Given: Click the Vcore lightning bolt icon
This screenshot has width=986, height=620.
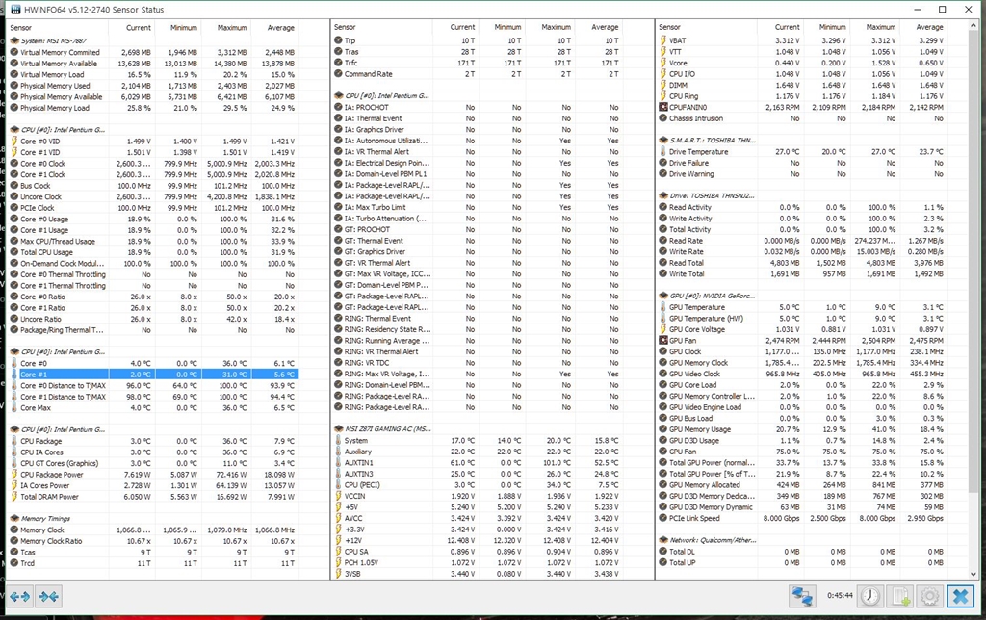Looking at the screenshot, I should click(x=662, y=63).
